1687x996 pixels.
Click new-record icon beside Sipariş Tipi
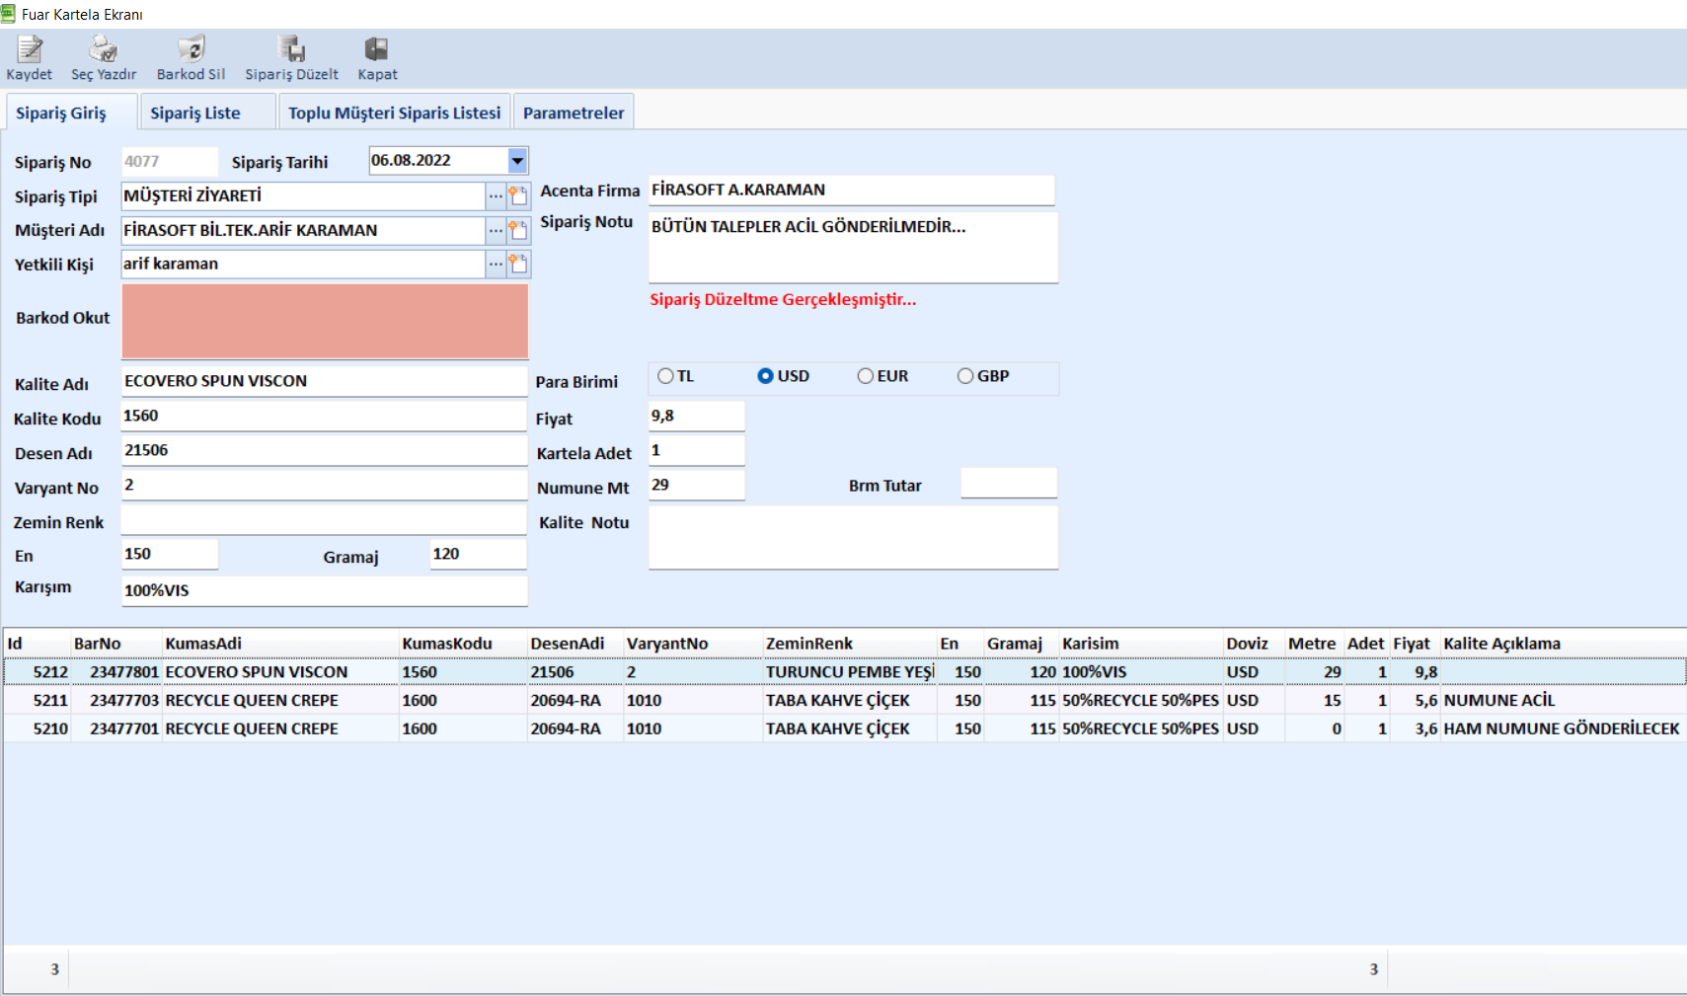pyautogui.click(x=518, y=195)
